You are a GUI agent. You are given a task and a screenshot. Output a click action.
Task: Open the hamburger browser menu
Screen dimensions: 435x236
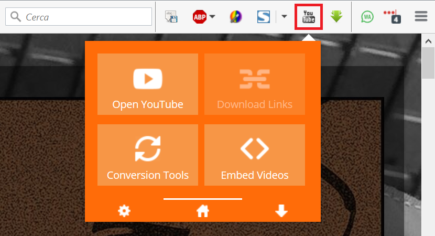pyautogui.click(x=421, y=16)
